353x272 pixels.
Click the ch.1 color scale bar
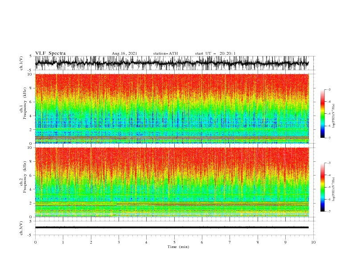pyautogui.click(x=322, y=114)
